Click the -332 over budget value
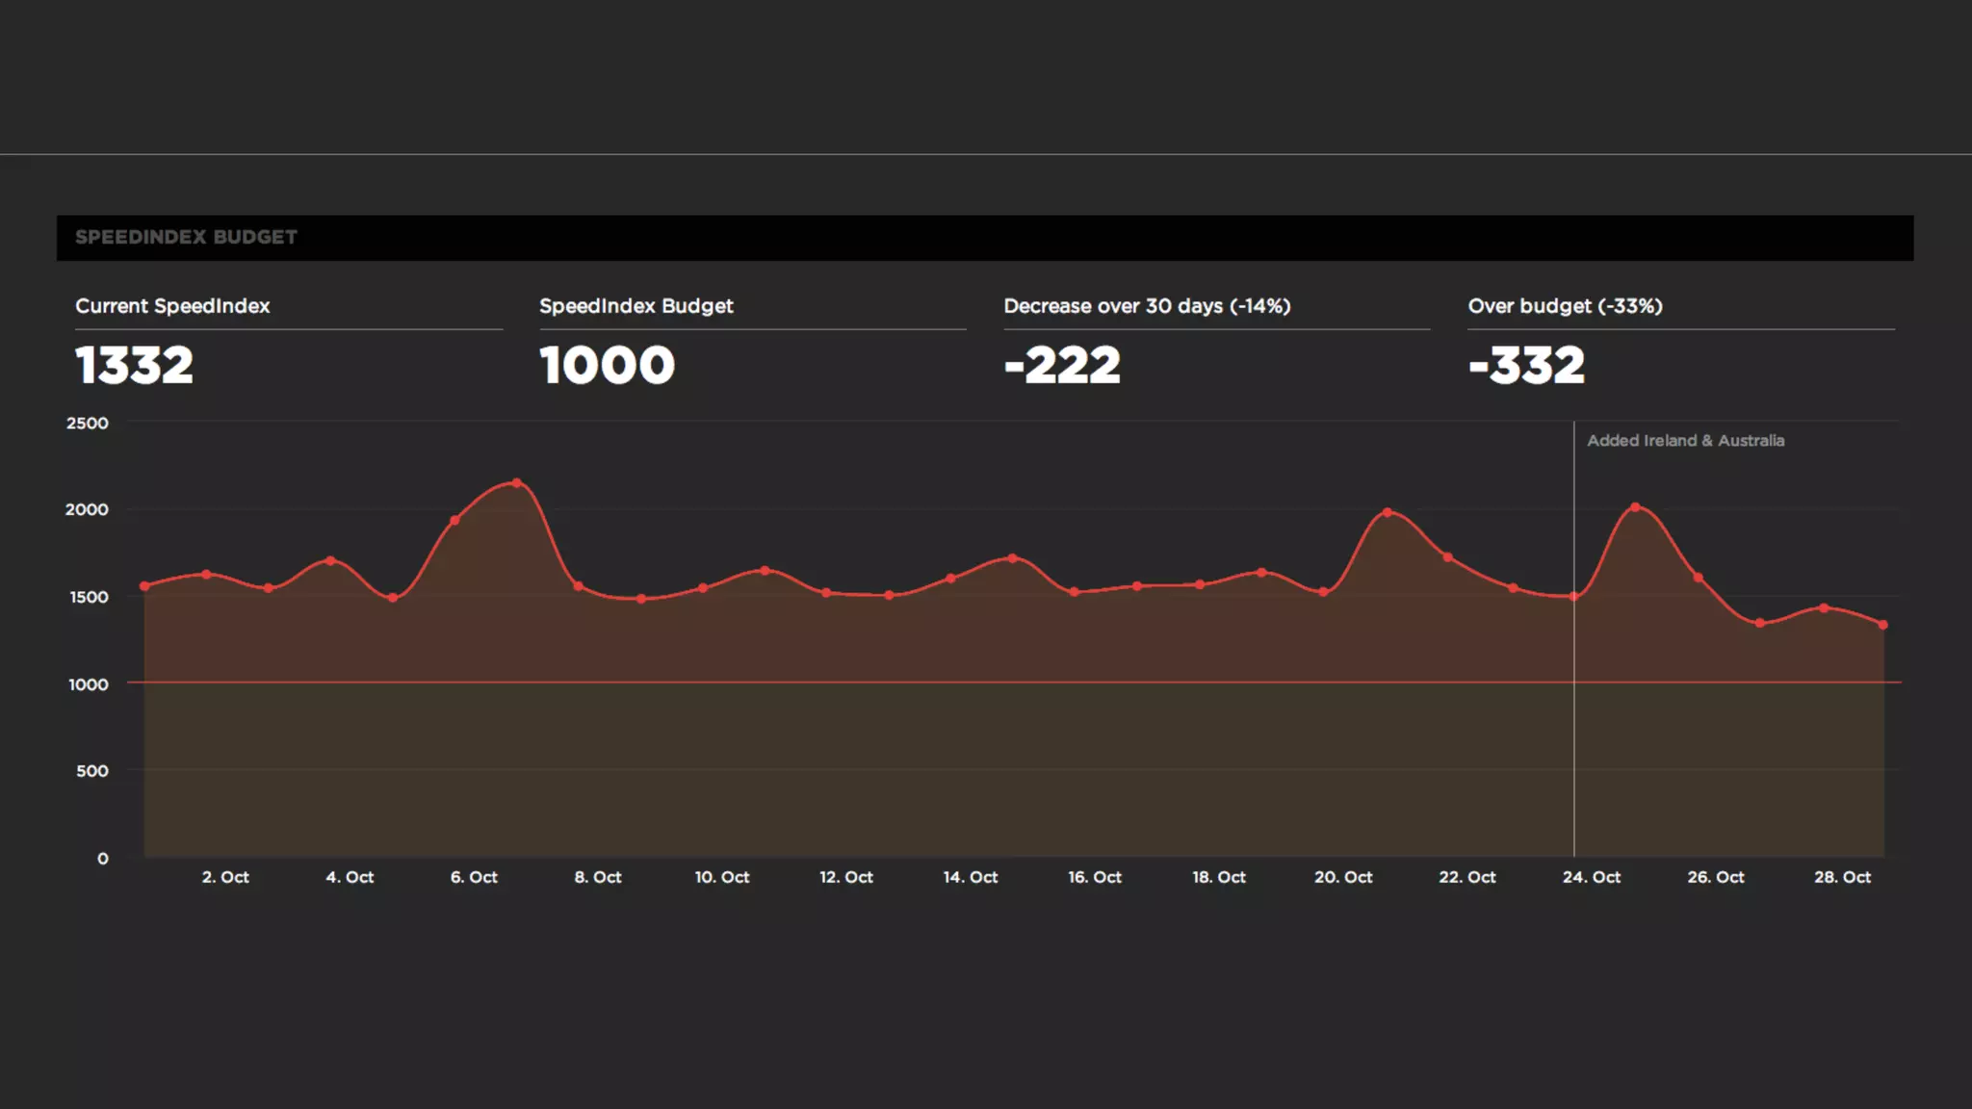Screen dimensions: 1972x1109 click(x=1526, y=366)
